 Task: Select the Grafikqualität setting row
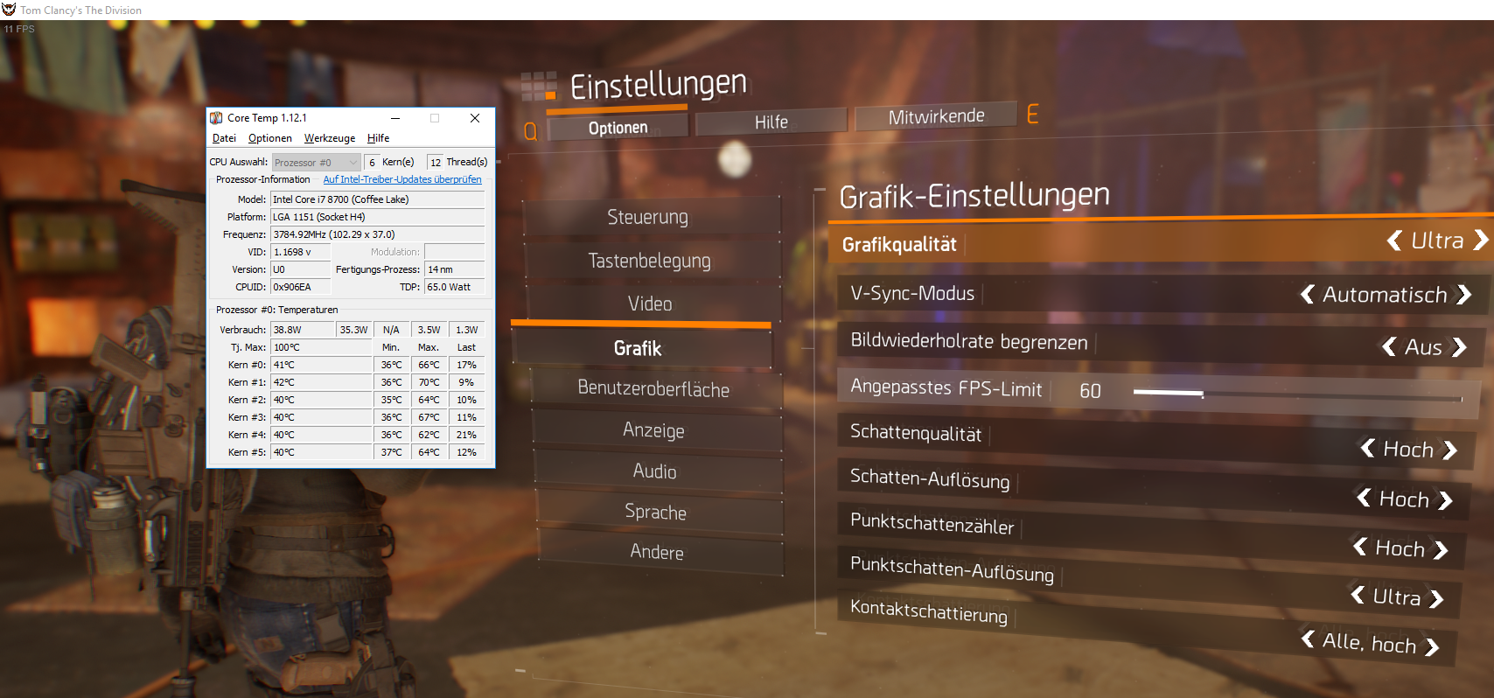coord(1161,242)
